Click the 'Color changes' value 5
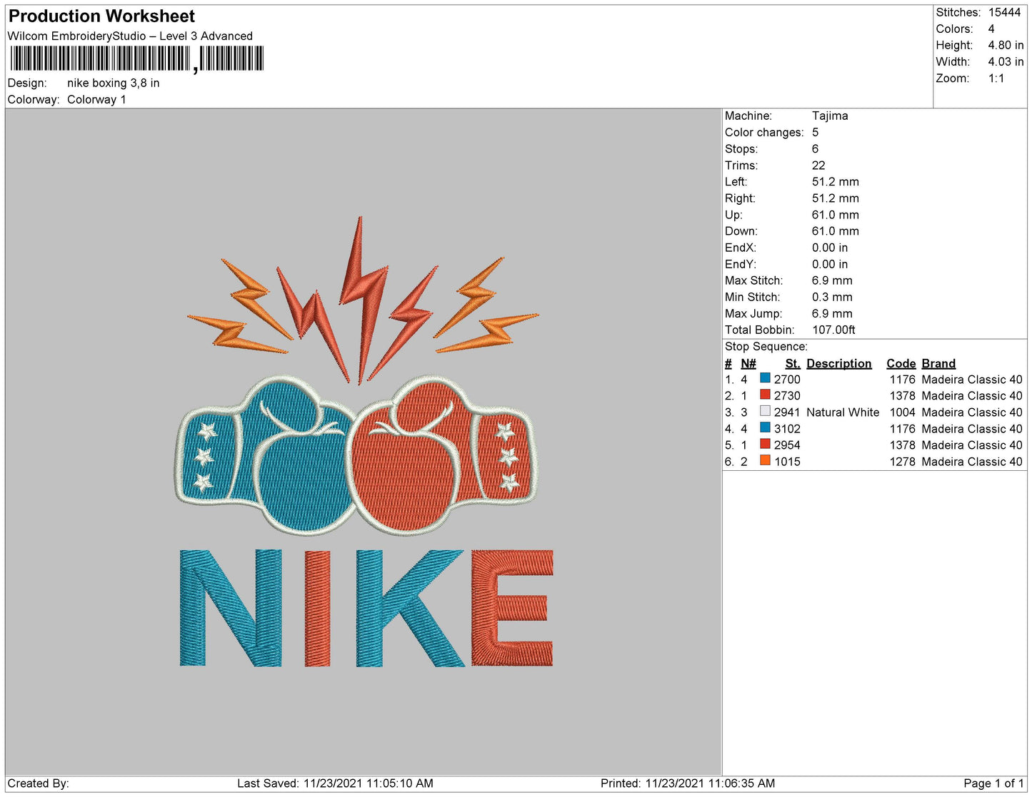 815,132
